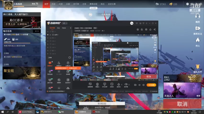Toggle visibility of source 窗口 1

(48, 51)
